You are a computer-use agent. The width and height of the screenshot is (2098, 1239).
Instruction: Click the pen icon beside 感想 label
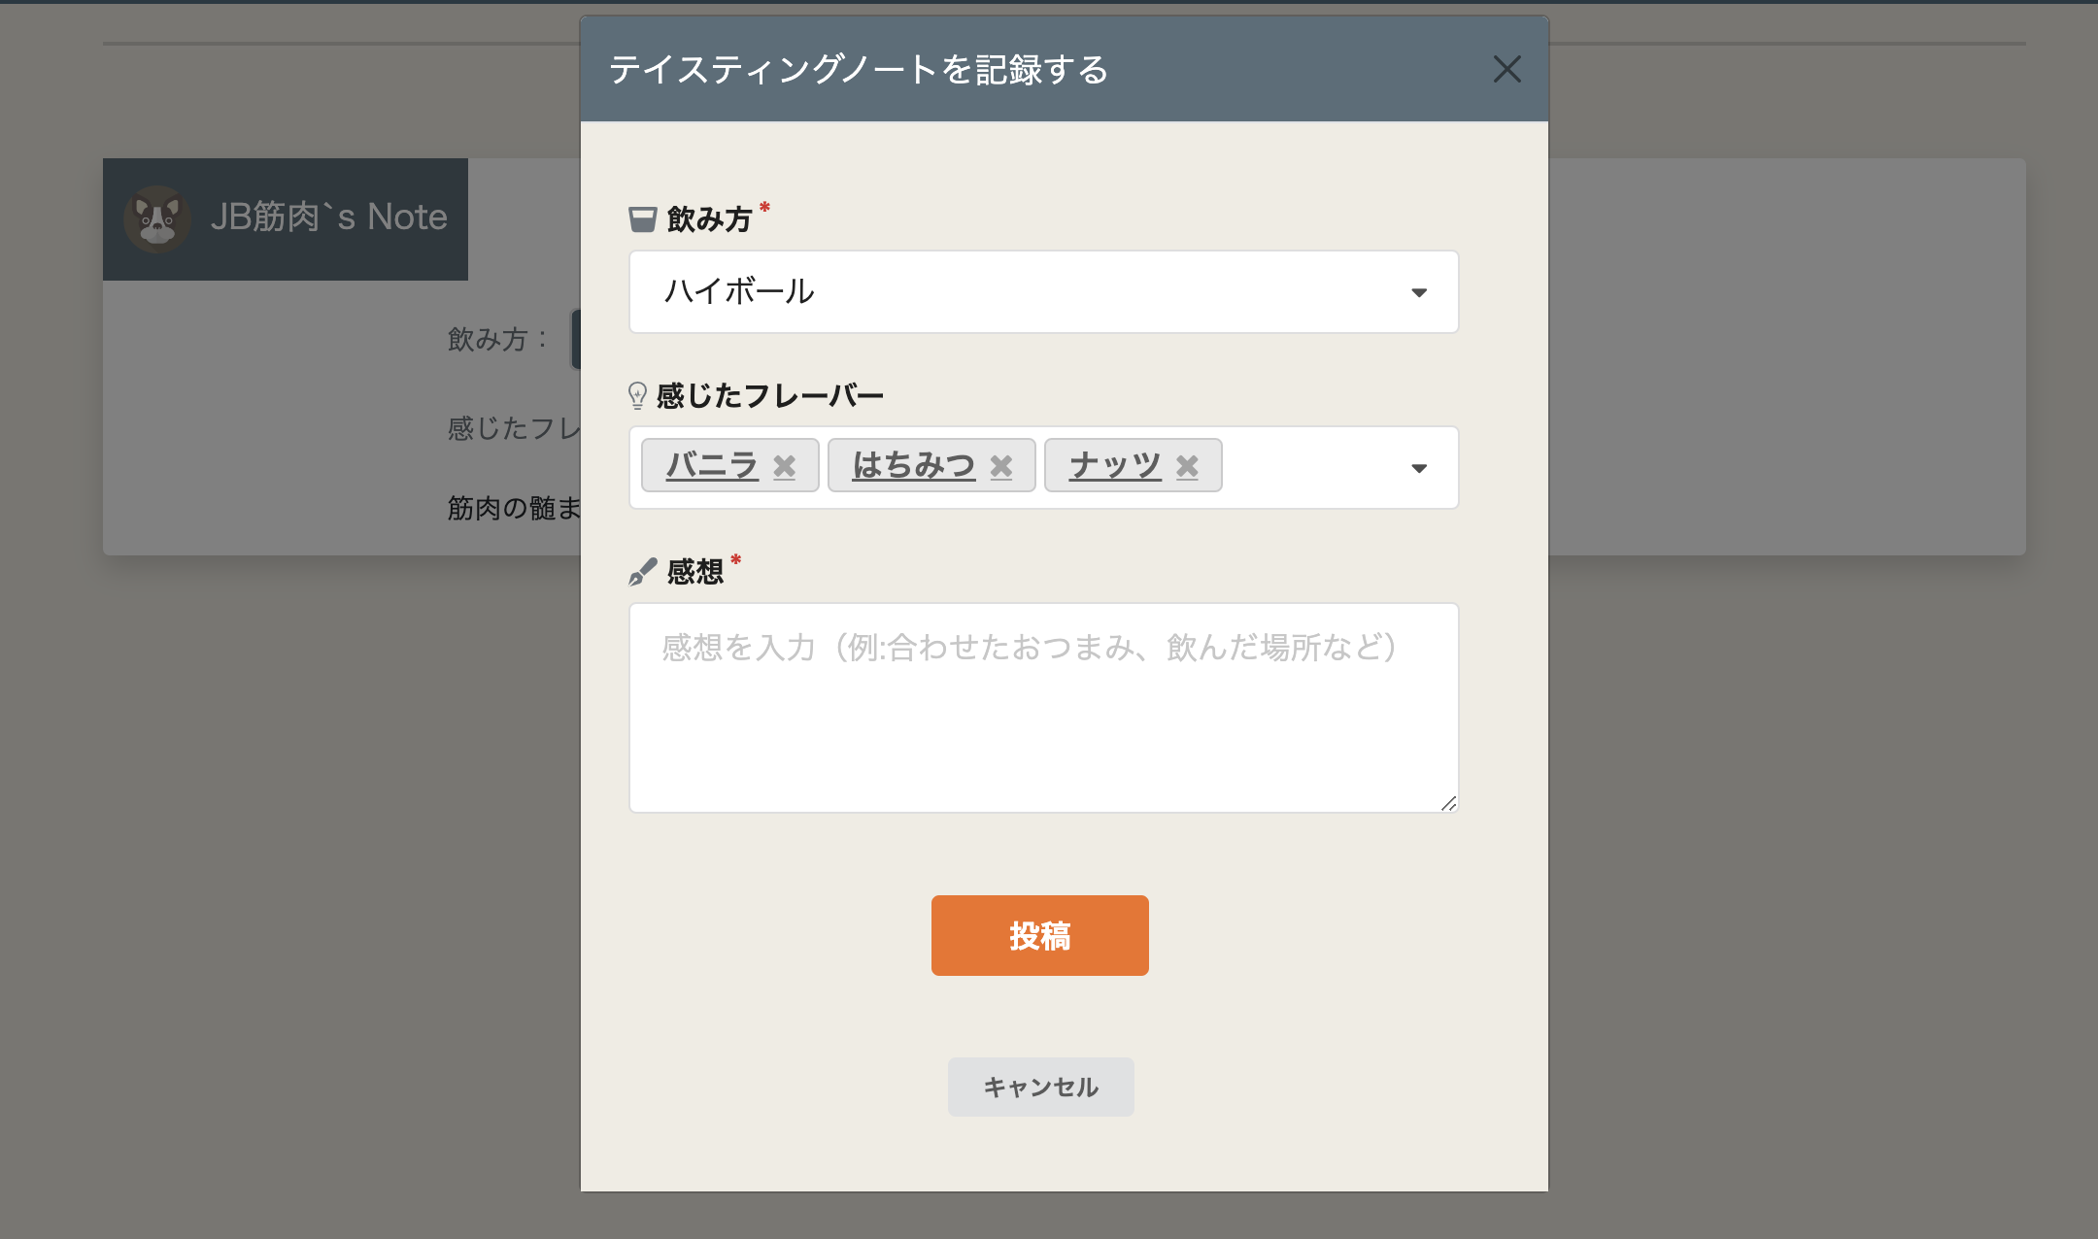(640, 571)
